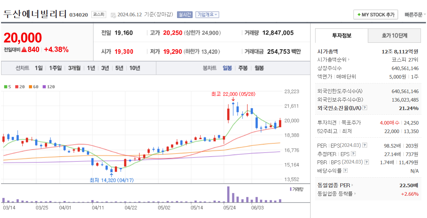The image size is (427, 218).
Task: Click the 1.74배 PBR value
Action: click(388, 162)
